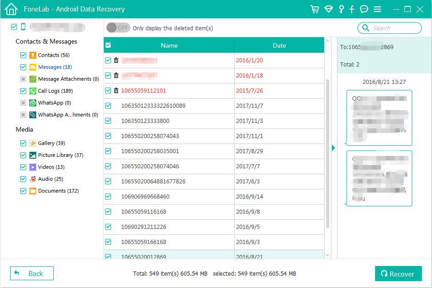Toggle Only display the deleted items switch
Viewport: 432px width, 288px height.
(118, 28)
